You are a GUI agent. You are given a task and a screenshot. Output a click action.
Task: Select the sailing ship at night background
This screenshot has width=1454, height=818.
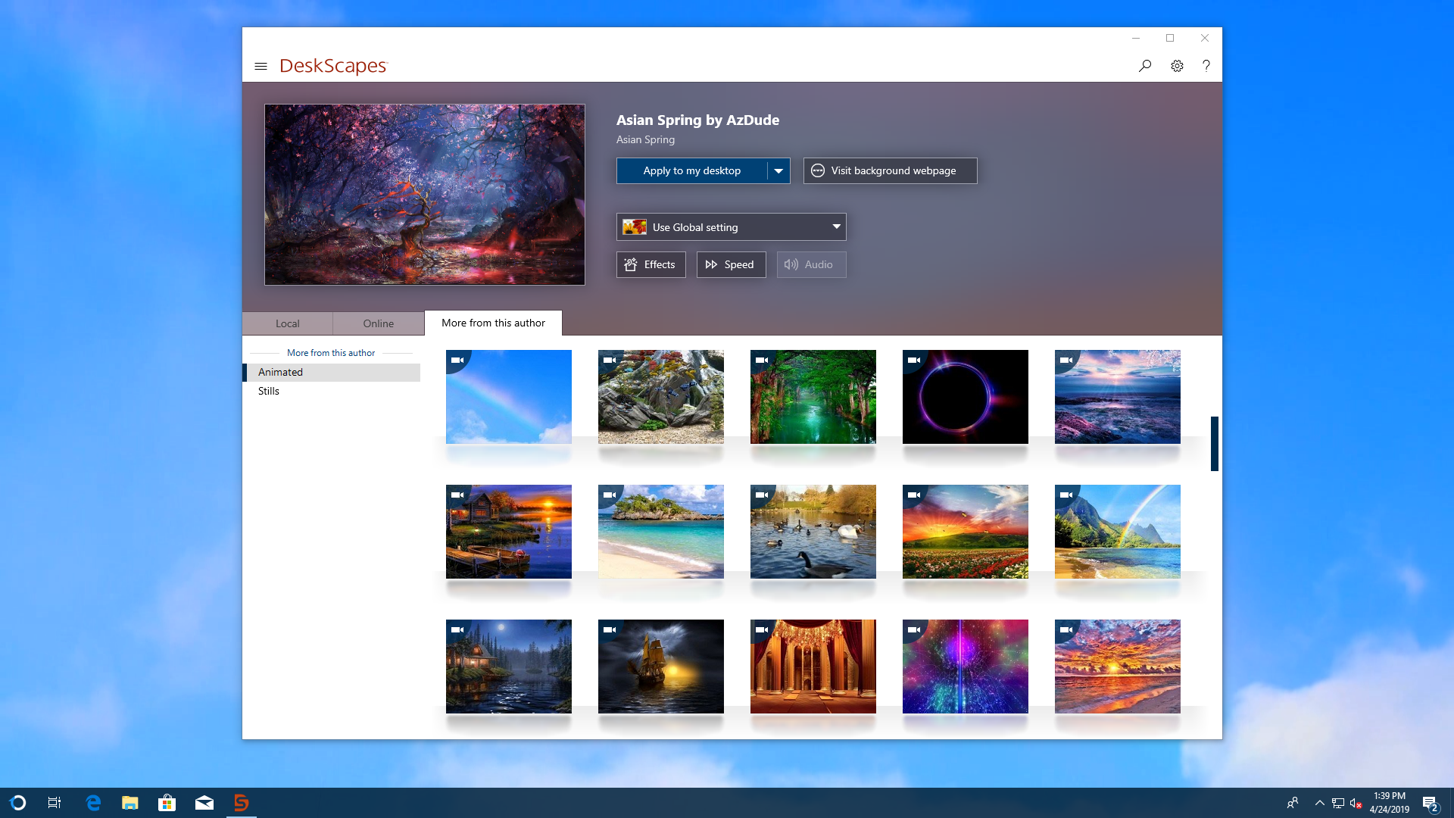661,667
